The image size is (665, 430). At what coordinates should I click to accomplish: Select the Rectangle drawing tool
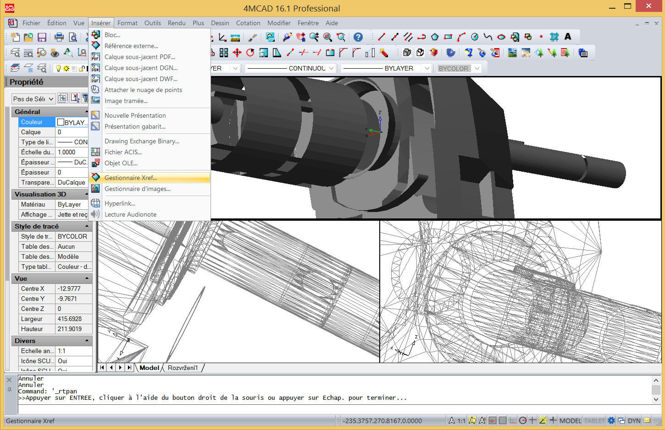click(x=448, y=37)
